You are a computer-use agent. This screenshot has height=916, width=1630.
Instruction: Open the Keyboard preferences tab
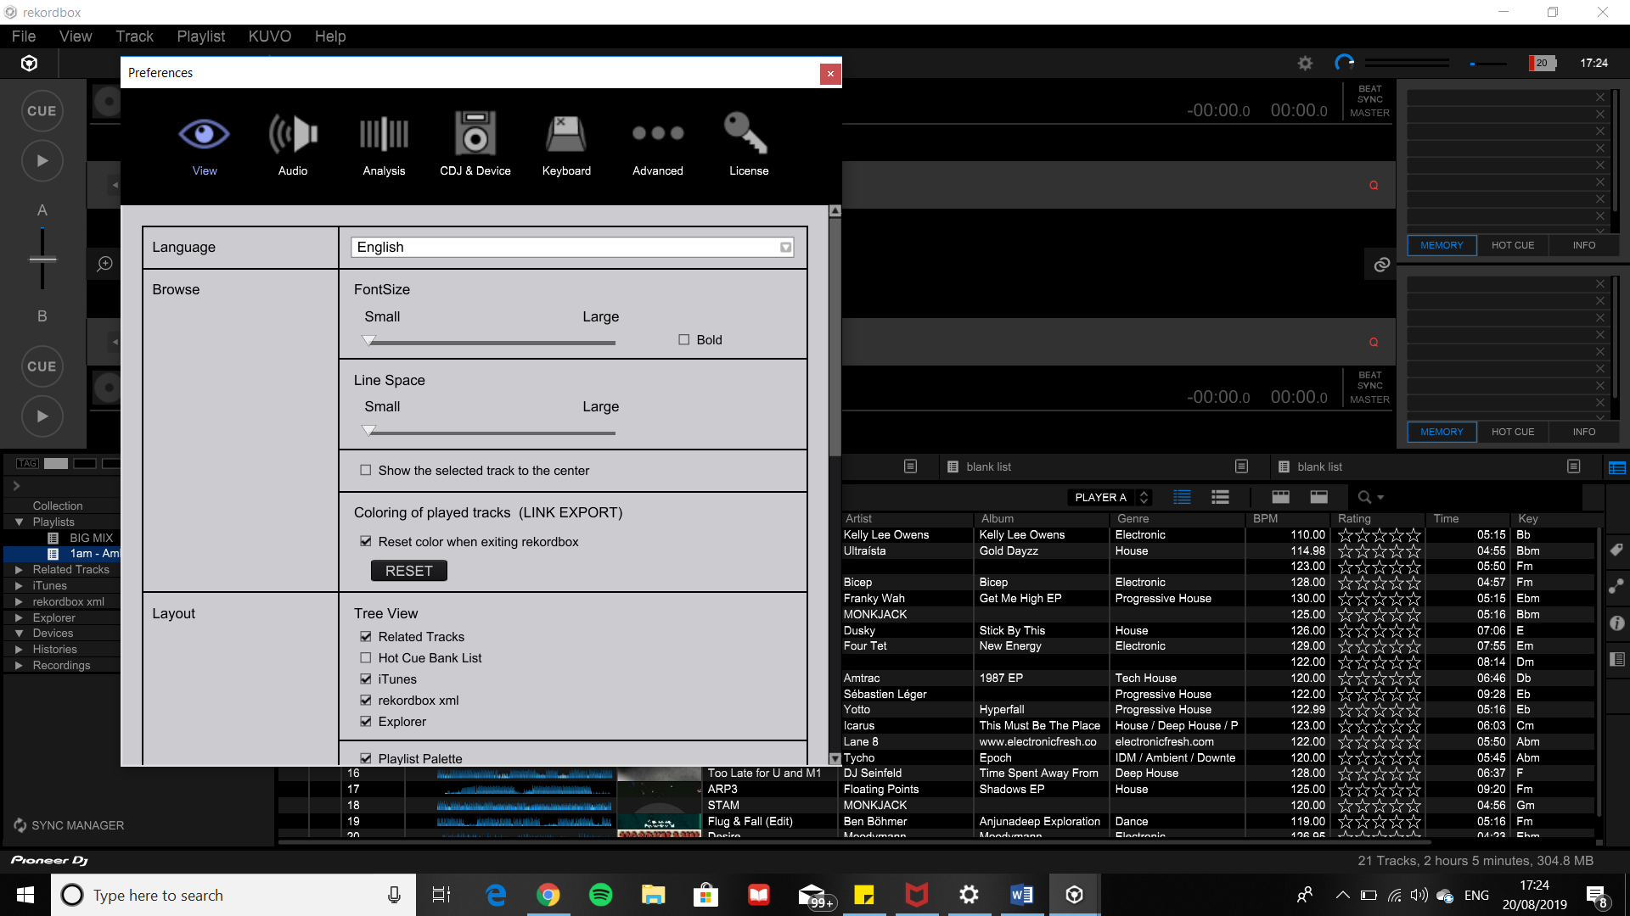pos(566,145)
